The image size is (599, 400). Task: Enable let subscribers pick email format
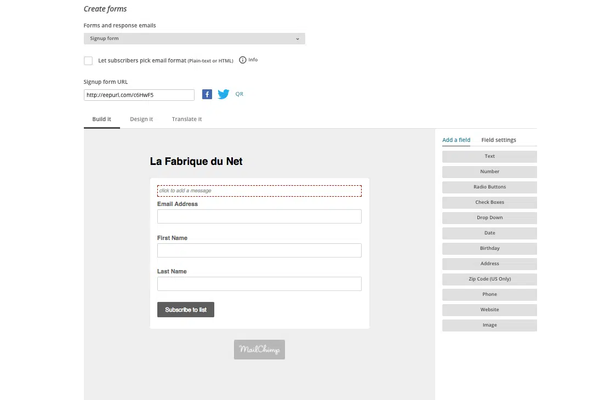(88, 61)
